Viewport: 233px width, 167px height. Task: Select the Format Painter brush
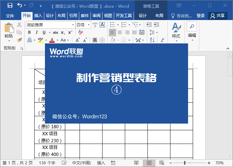(x=19, y=40)
